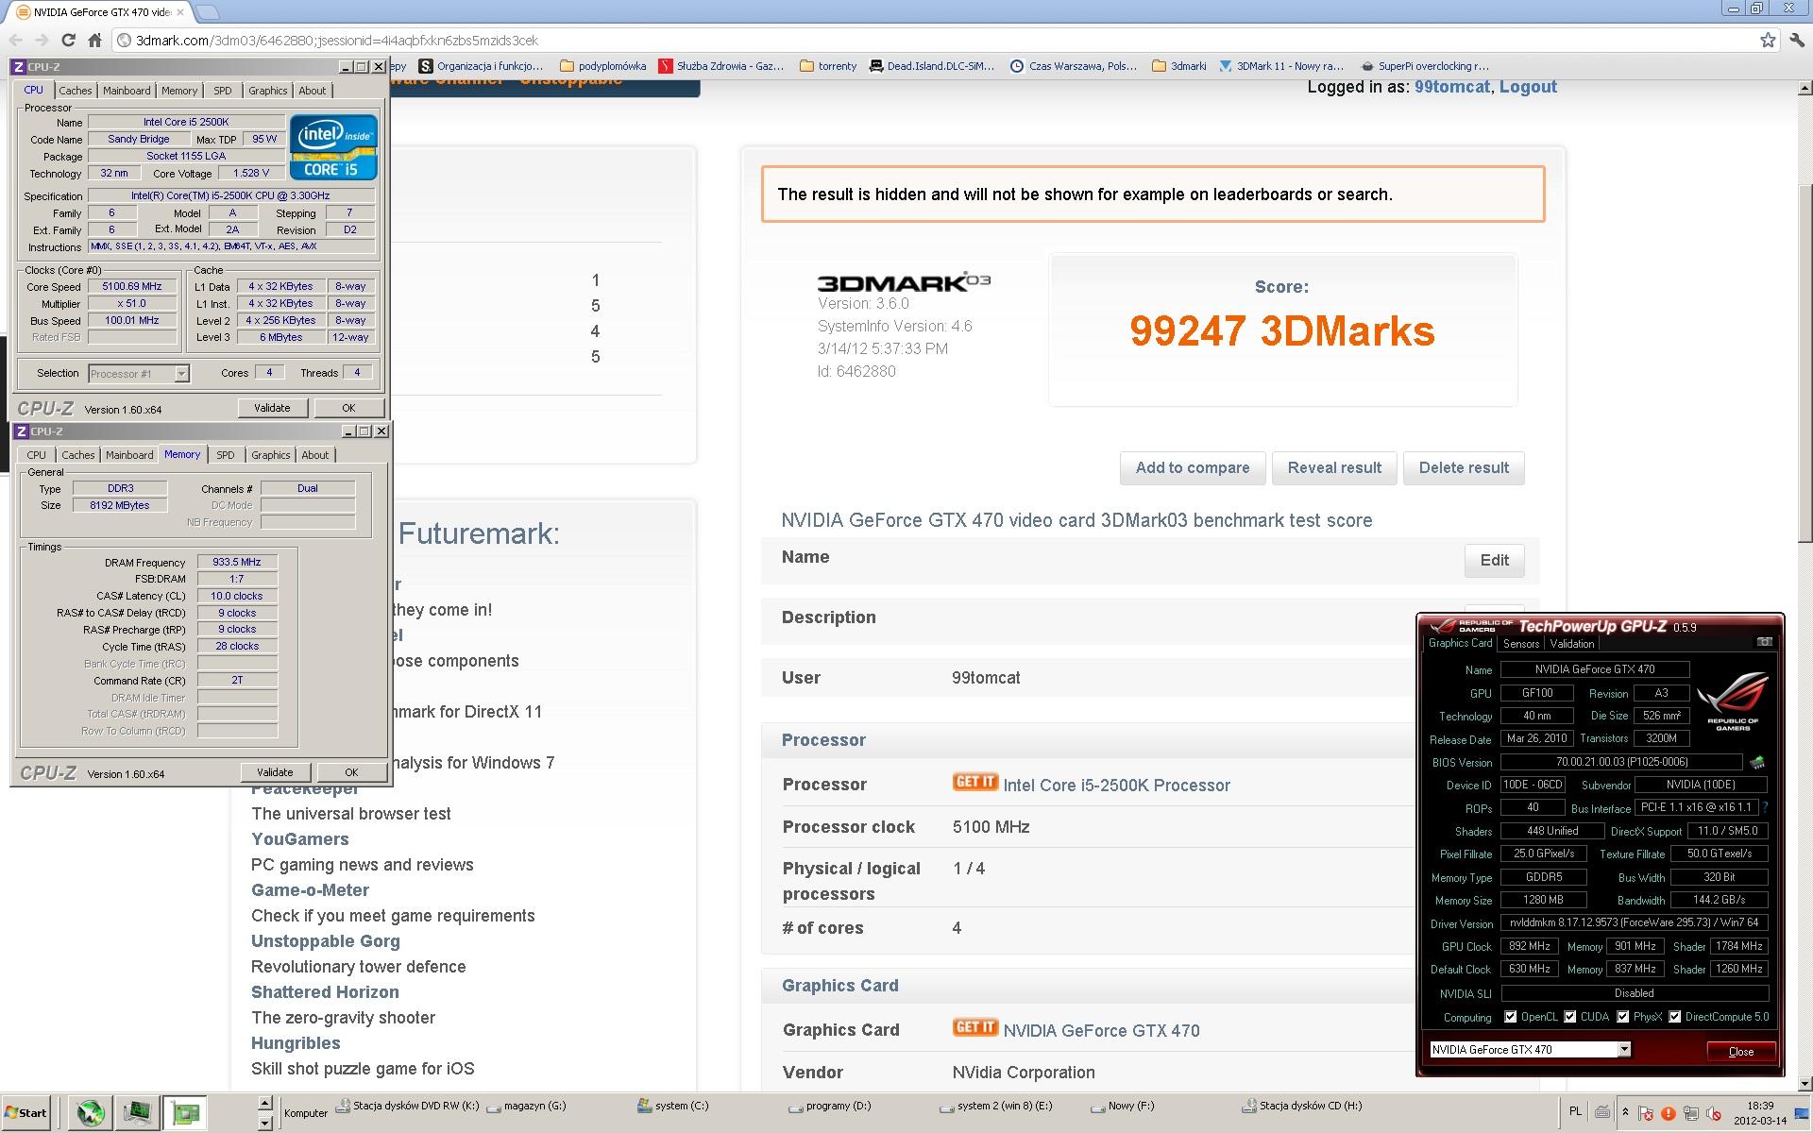The height and width of the screenshot is (1133, 1813).
Task: Click the bus interface question mark icon
Action: [1765, 807]
